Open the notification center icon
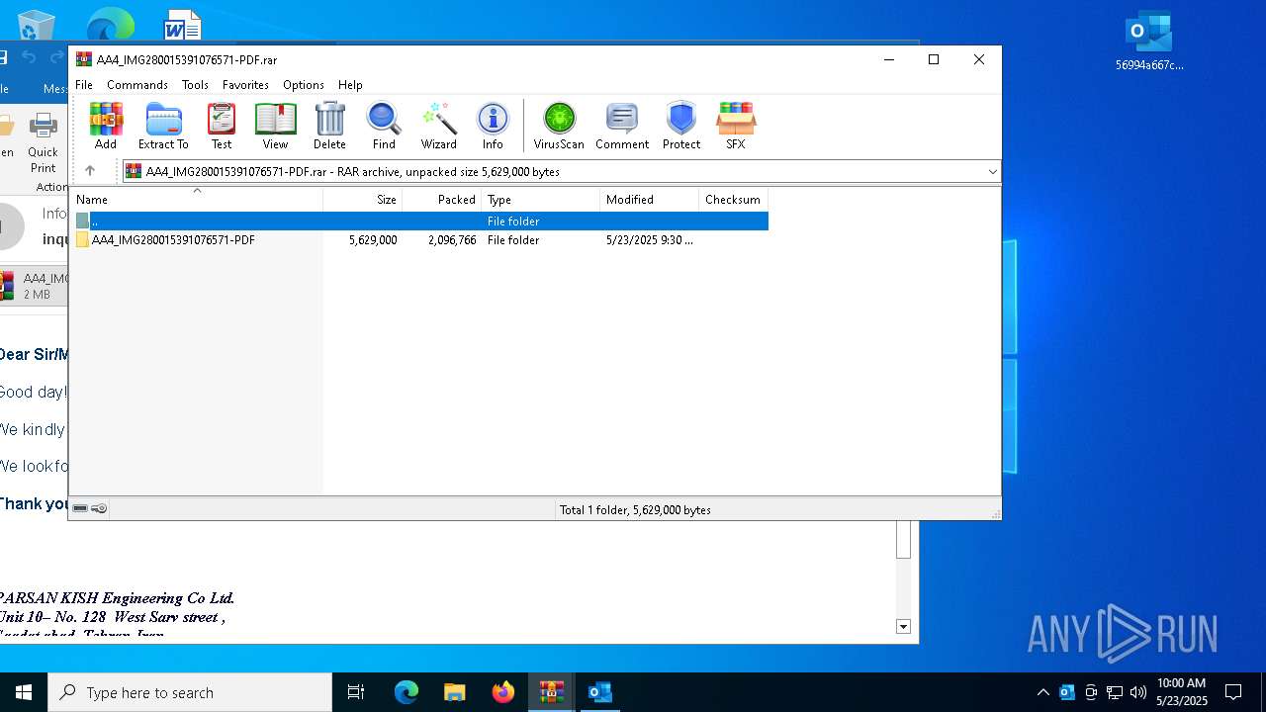This screenshot has width=1266, height=712. click(x=1233, y=692)
